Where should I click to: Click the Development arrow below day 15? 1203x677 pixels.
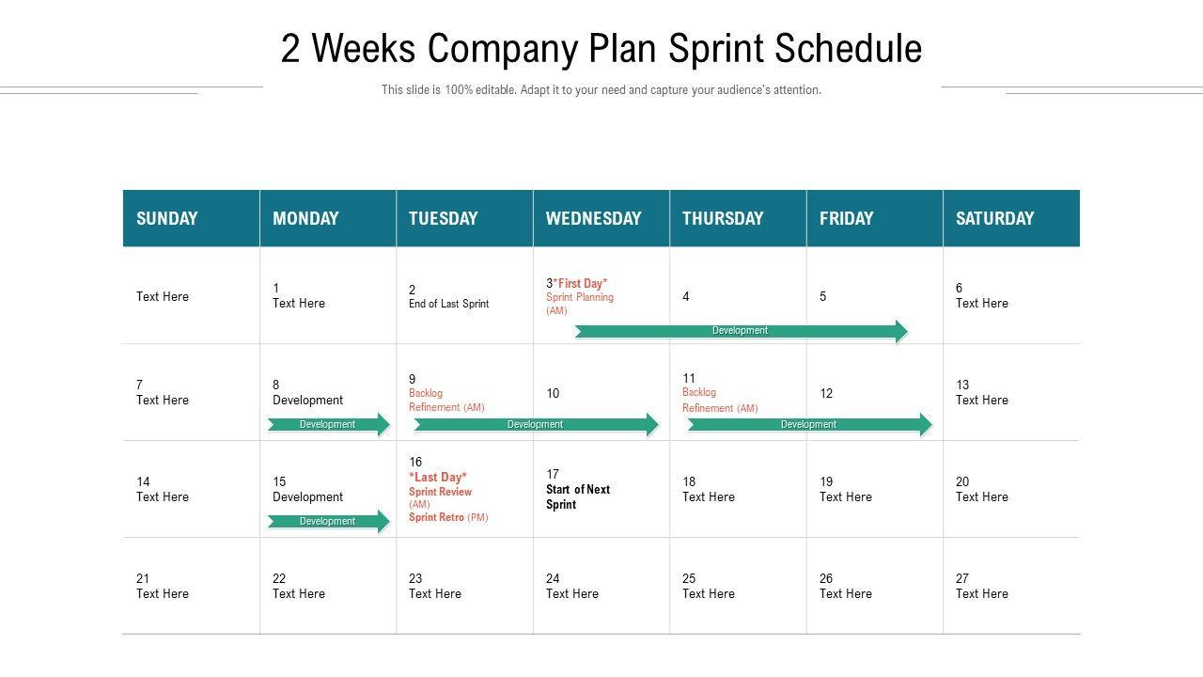pyautogui.click(x=328, y=522)
